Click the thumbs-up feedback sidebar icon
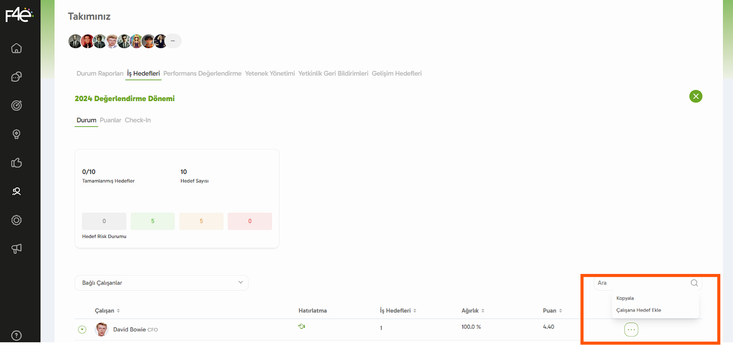The width and height of the screenshot is (733, 345). pos(16,163)
